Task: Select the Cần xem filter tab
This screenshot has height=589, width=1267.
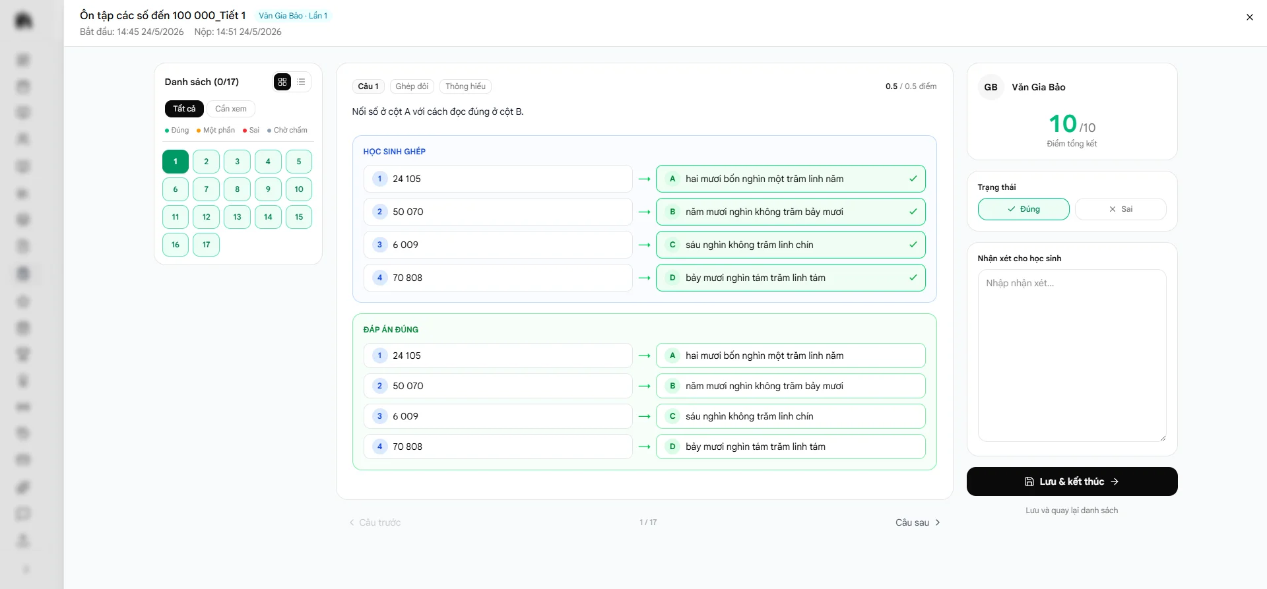Action: click(231, 109)
